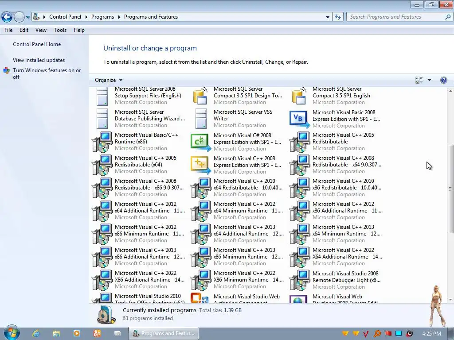Screen dimensions: 454x340
Task: Click the search magnifier icon
Action: (448, 17)
